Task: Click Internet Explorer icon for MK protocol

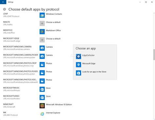Action: pos(42,114)
